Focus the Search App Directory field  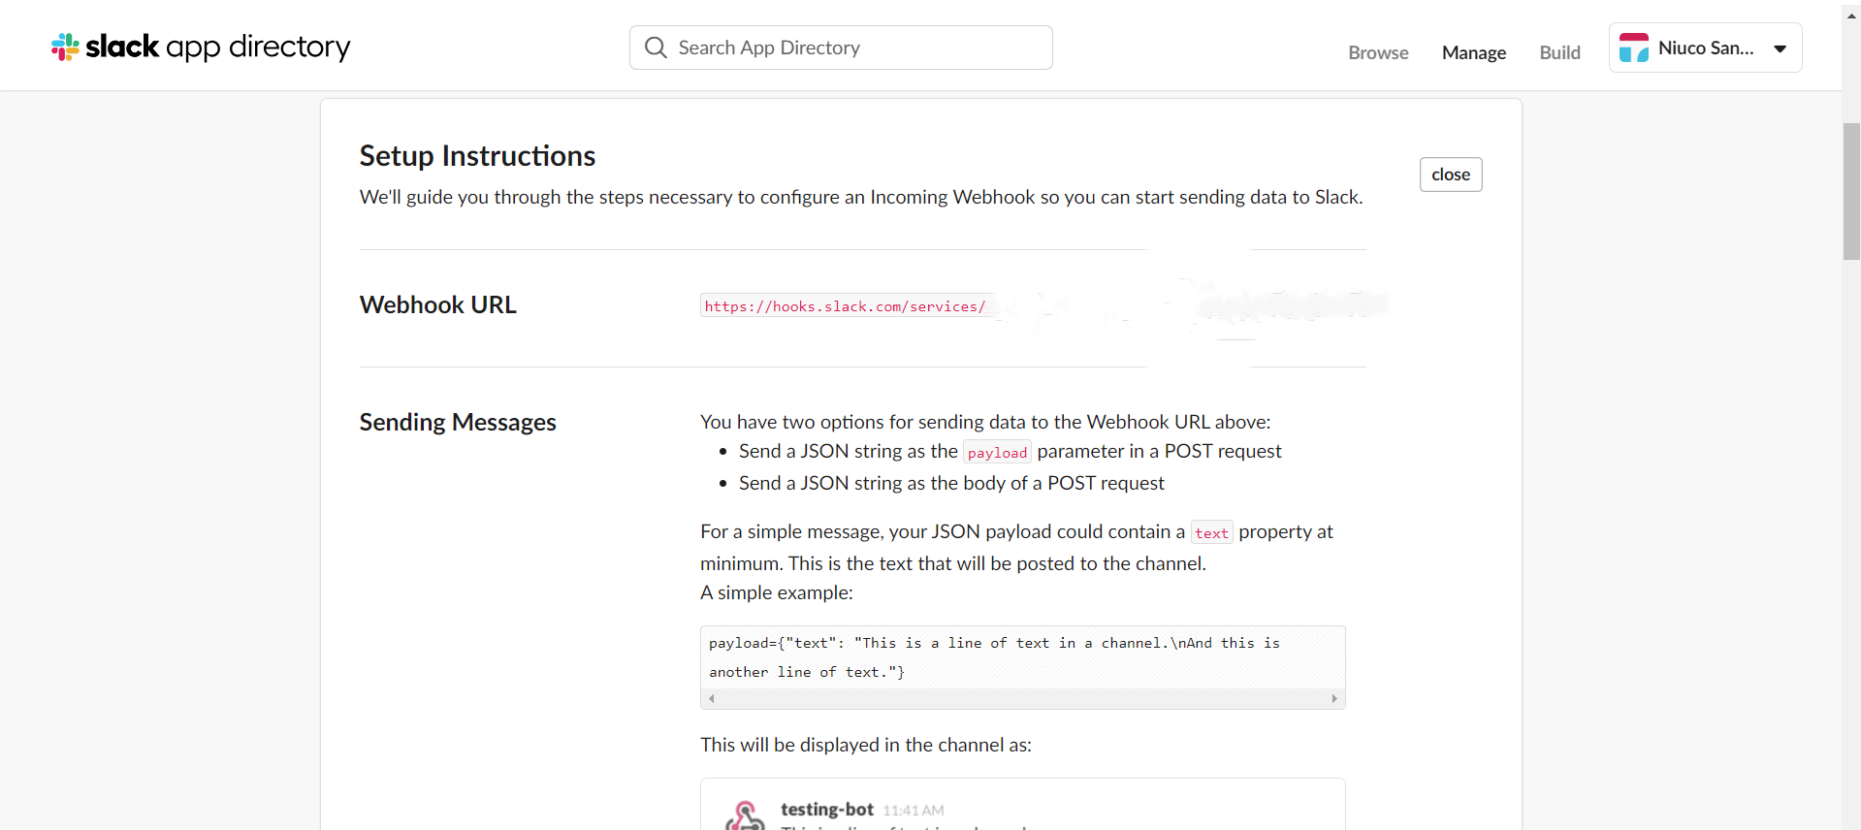(x=841, y=48)
